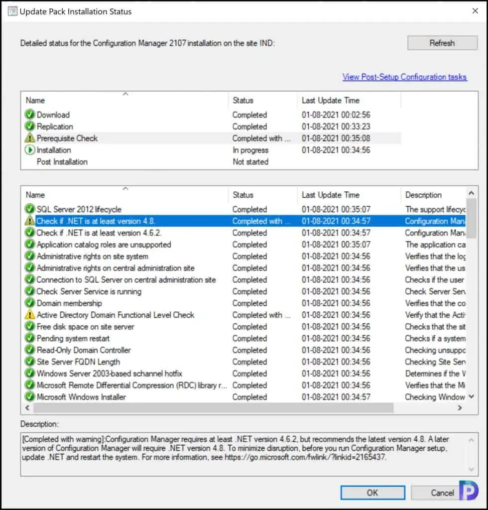This screenshot has width=488, height=510.
Task: Click the lower list's vertical scroll down arrow
Action: click(472, 396)
